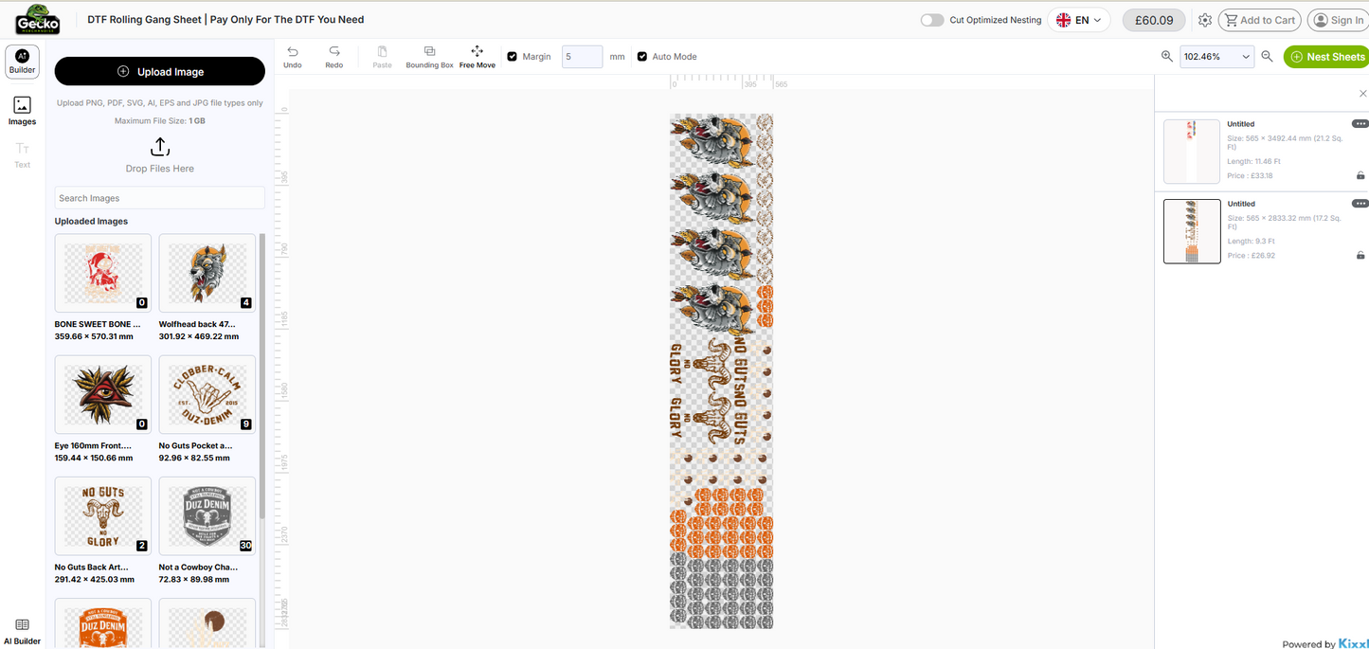Open the Text sidebar tab
The width and height of the screenshot is (1369, 649).
23,155
